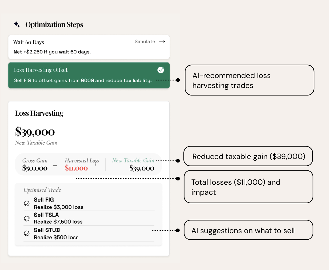This screenshot has height=270, width=329.
Task: Click the Optimised Trade heading
Action: 42,190
